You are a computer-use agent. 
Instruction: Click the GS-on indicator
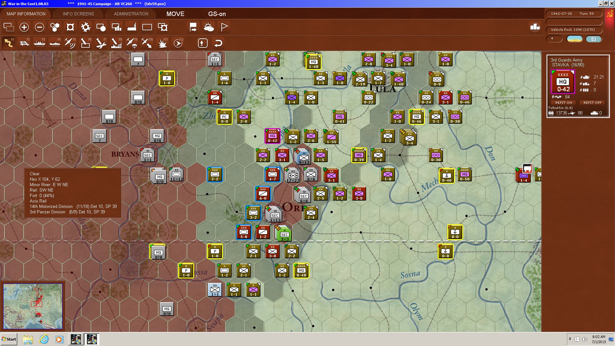click(x=217, y=14)
